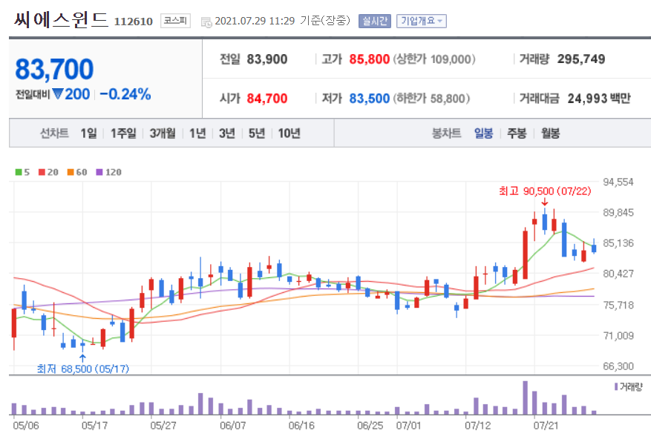
Task: Click the 80,427 price axis label
Action: pyautogui.click(x=618, y=274)
